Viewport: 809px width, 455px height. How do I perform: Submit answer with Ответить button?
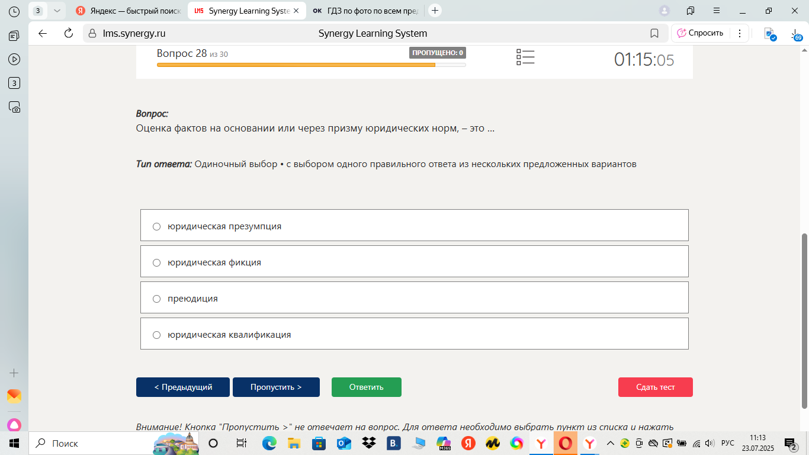pyautogui.click(x=367, y=387)
